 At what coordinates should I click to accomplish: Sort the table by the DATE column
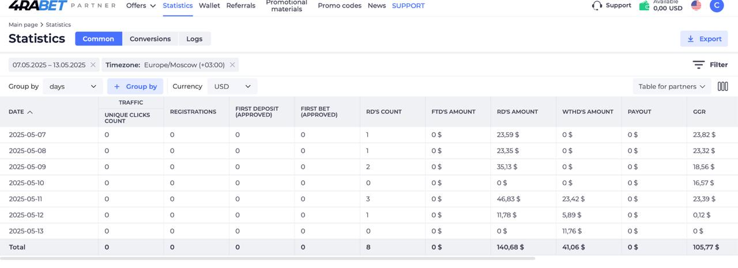(x=21, y=112)
